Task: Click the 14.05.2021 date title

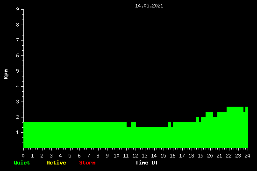Action: coord(149,6)
